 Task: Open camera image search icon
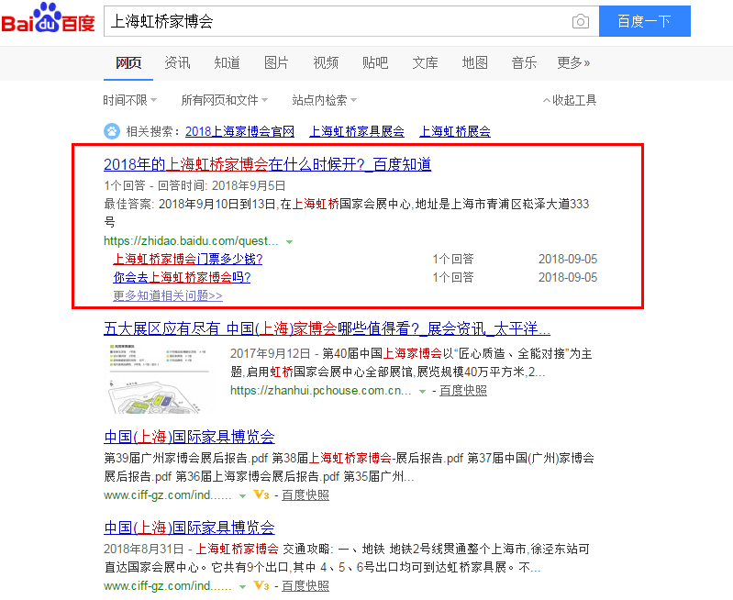pyautogui.click(x=580, y=21)
